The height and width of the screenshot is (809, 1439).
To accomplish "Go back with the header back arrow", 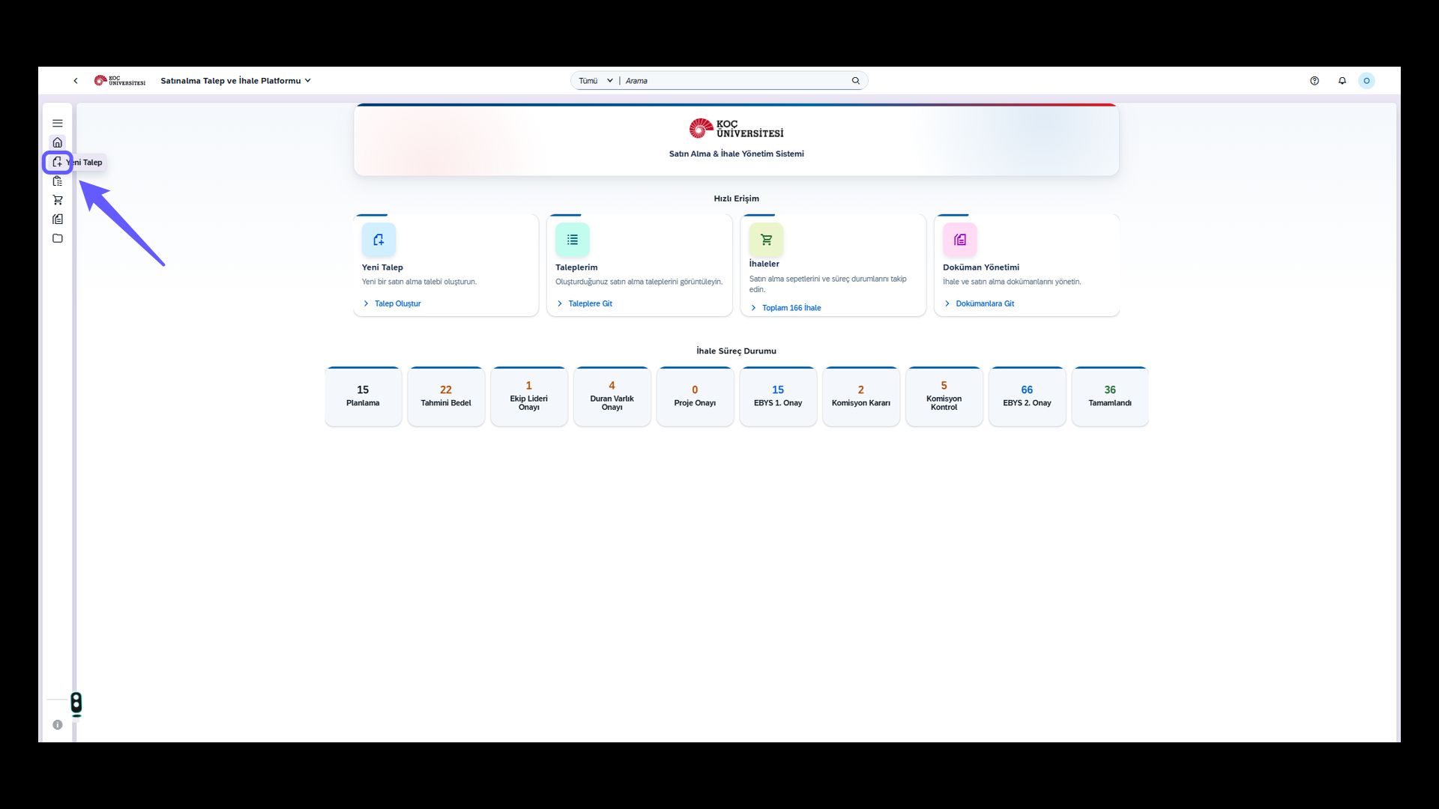I will click(x=76, y=81).
